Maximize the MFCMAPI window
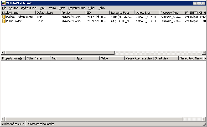The image size is (207, 127). click(x=199, y=3)
